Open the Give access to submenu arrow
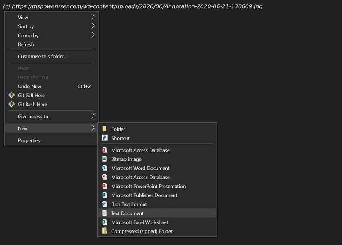Image resolution: width=342 pixels, height=245 pixels. 93,116
